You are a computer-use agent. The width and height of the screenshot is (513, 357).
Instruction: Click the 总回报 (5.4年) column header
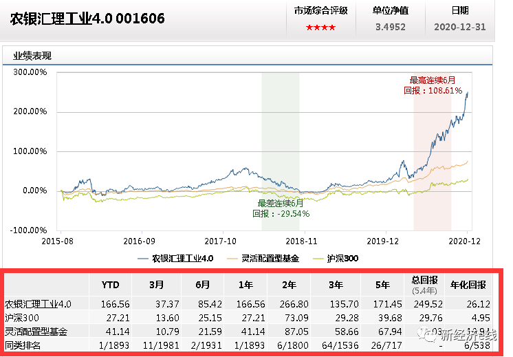click(x=424, y=285)
